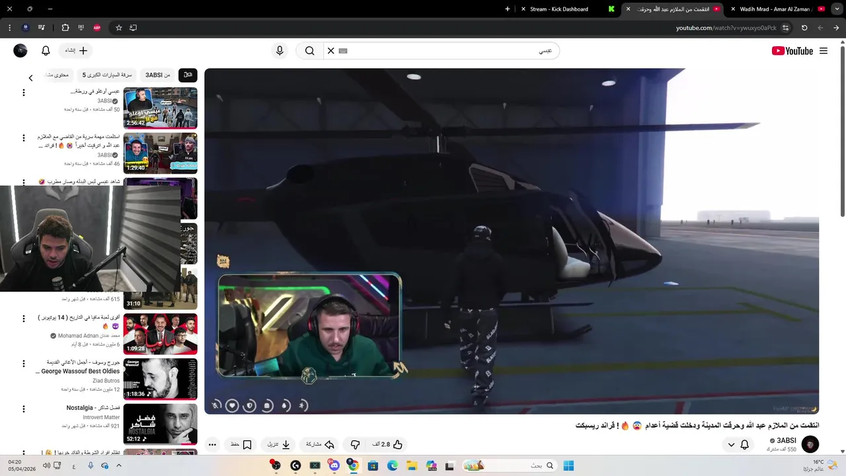
Task: Like the video (2.8 ألف)
Action: click(x=388, y=445)
